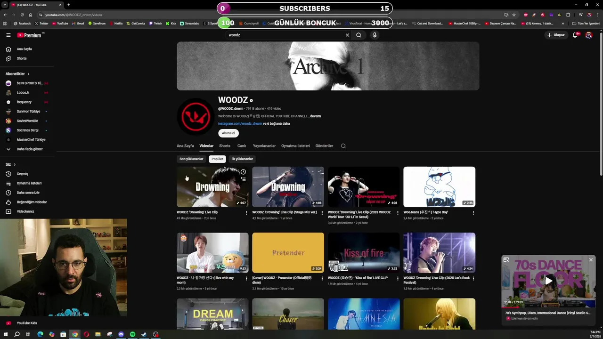This screenshot has height=339, width=603.
Task: Select the 'İlk yüklenenler' filter chip
Action: tap(242, 159)
